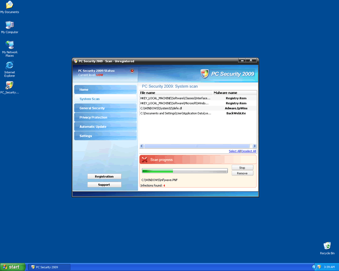Open My Computer desktop icon
The height and width of the screenshot is (271, 339).
click(9, 26)
